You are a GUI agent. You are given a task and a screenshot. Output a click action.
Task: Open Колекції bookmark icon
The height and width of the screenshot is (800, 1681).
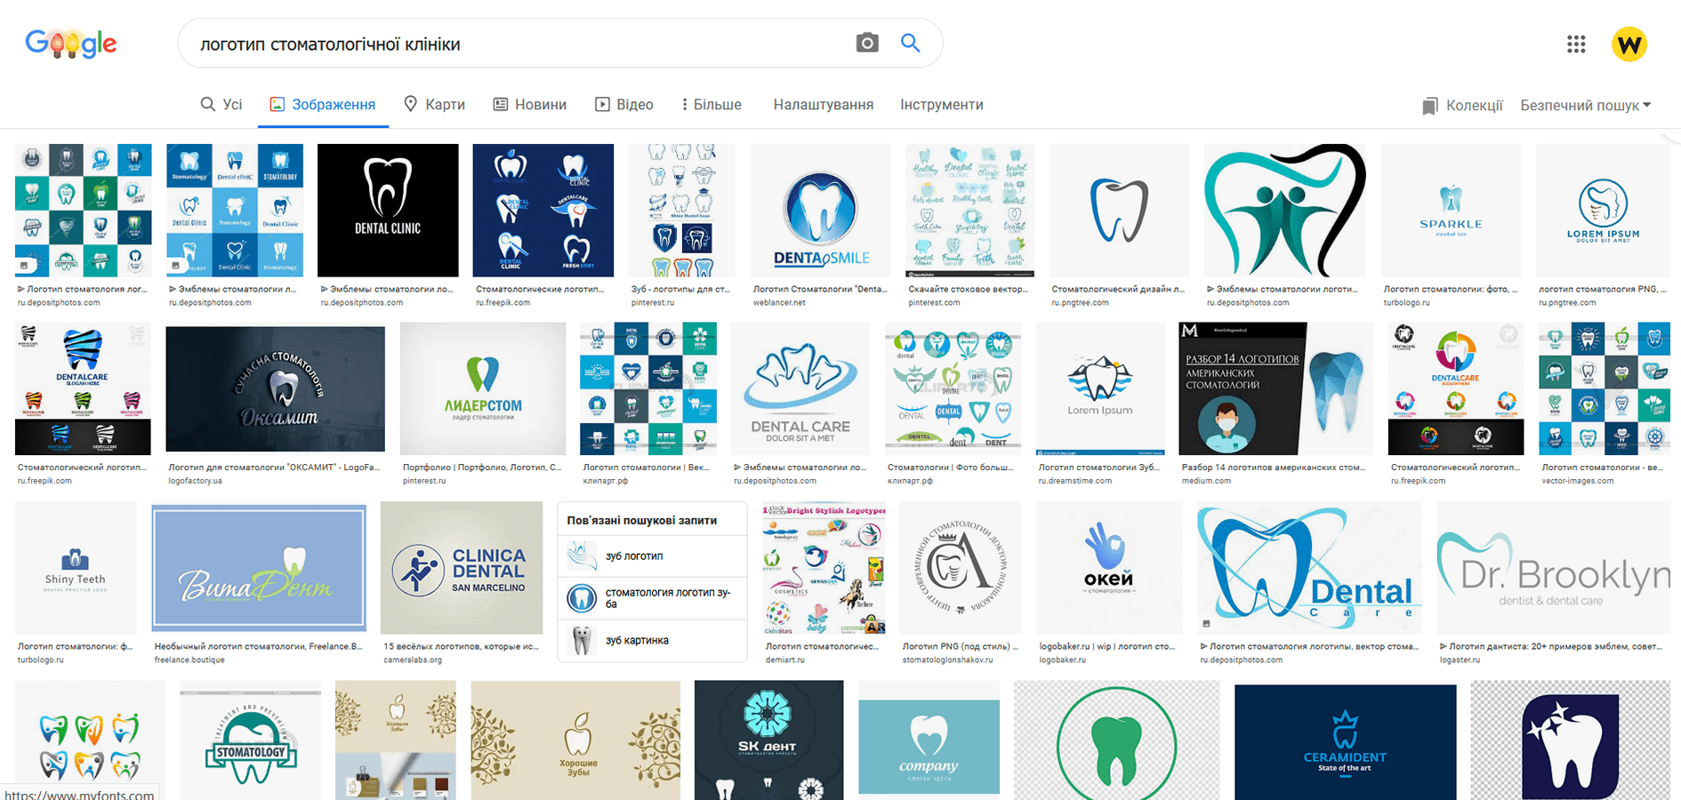pos(1429,106)
